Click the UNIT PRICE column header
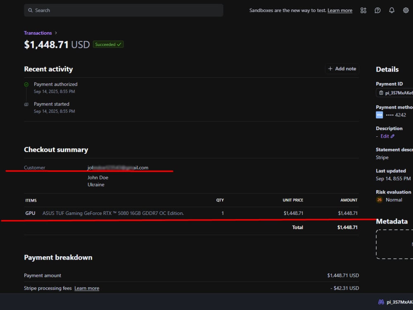Screen dimensions: 413x310 click(x=293, y=200)
